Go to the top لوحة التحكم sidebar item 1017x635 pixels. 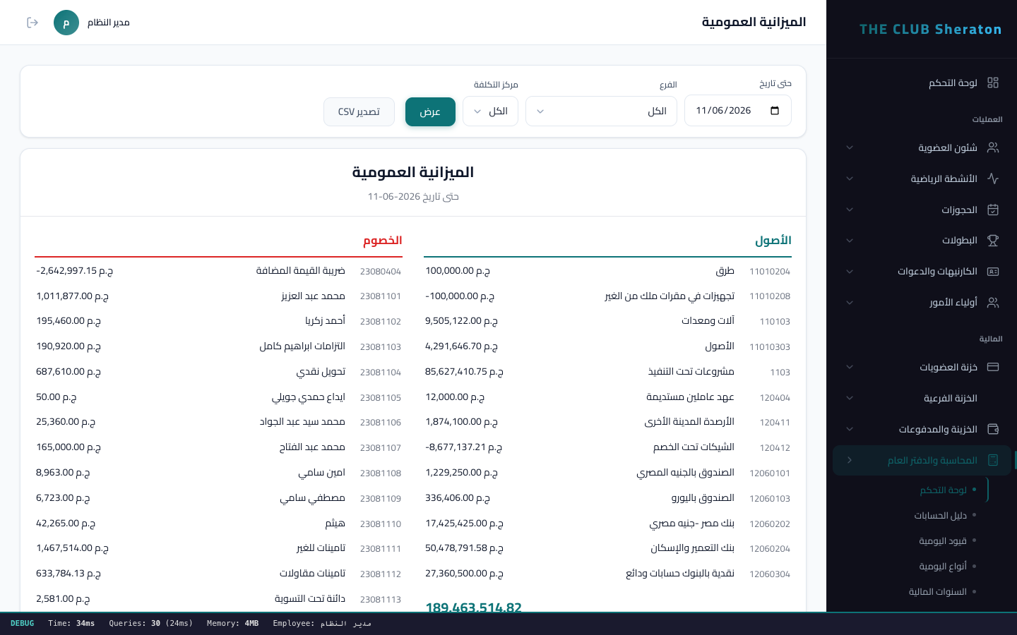point(922,83)
